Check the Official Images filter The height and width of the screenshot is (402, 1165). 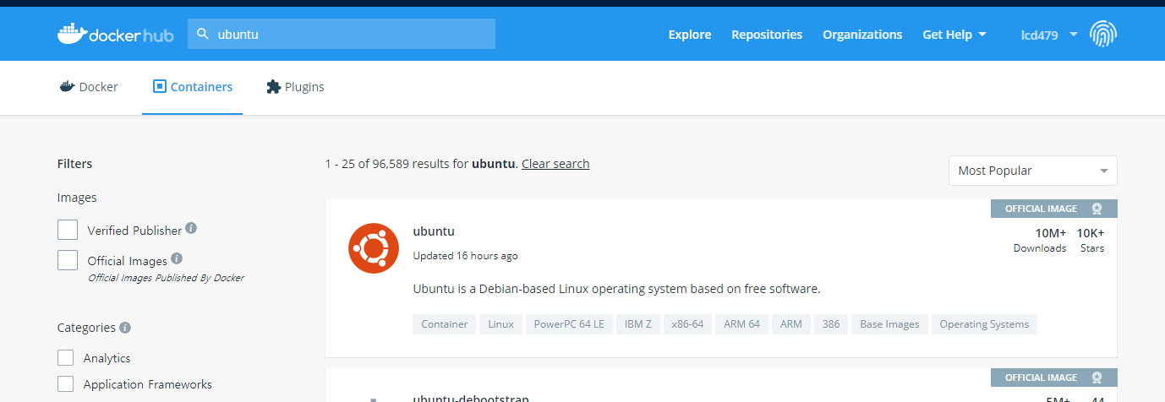[x=68, y=260]
